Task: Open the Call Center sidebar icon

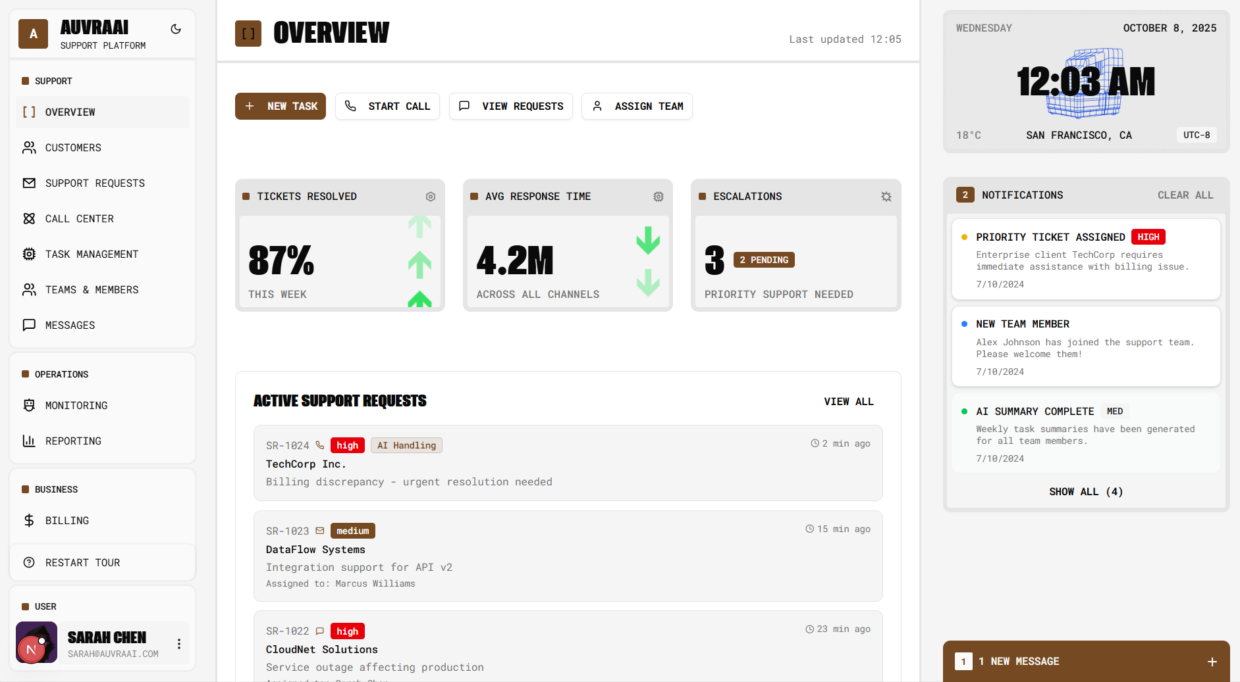Action: click(x=29, y=218)
